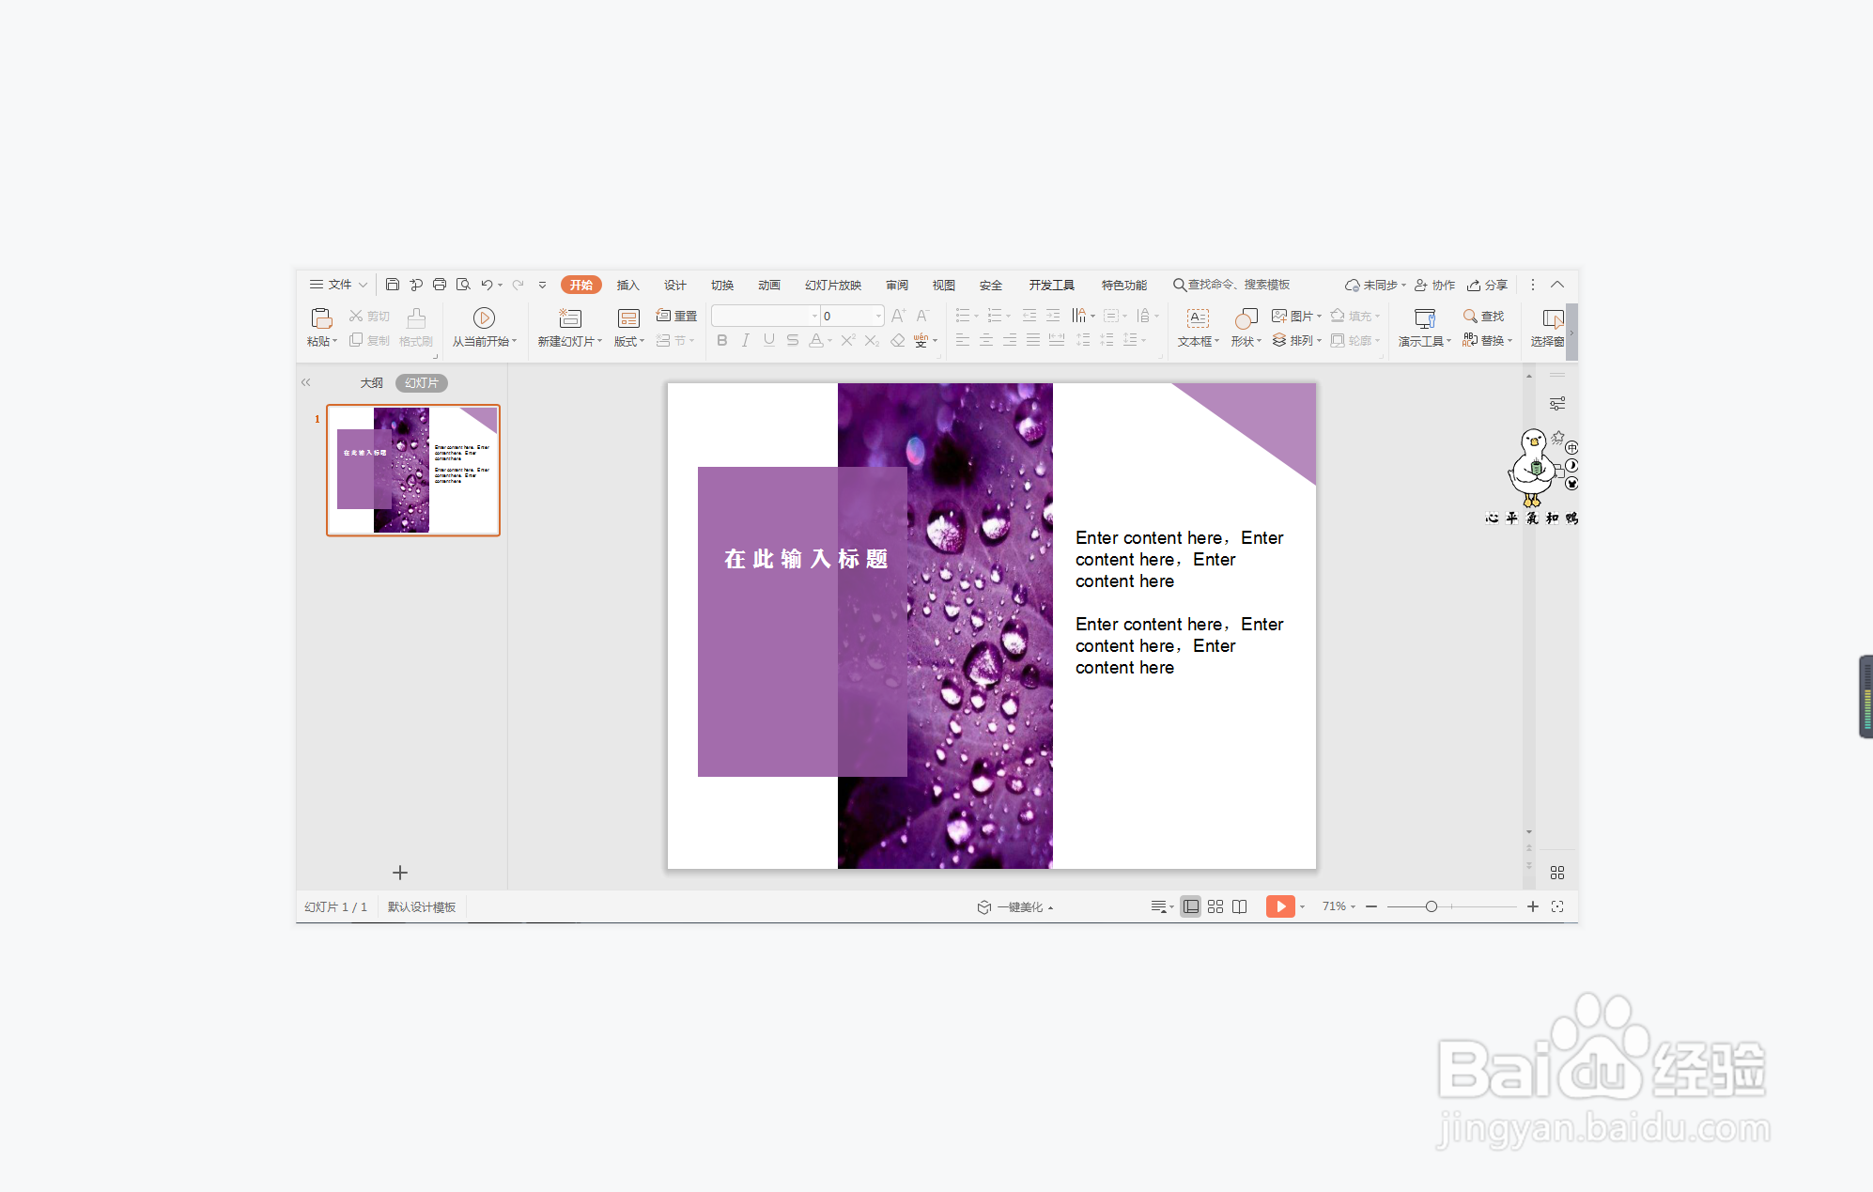Viewport: 1873px width, 1192px height.
Task: Click the Strikethrough S formatting icon
Action: [792, 340]
